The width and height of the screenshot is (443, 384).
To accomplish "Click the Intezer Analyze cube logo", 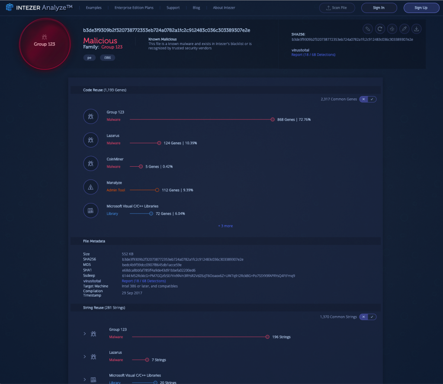I will (10, 7).
